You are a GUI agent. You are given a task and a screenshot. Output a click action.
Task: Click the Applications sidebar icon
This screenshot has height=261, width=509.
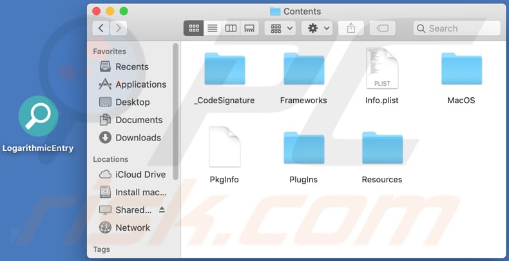point(105,84)
